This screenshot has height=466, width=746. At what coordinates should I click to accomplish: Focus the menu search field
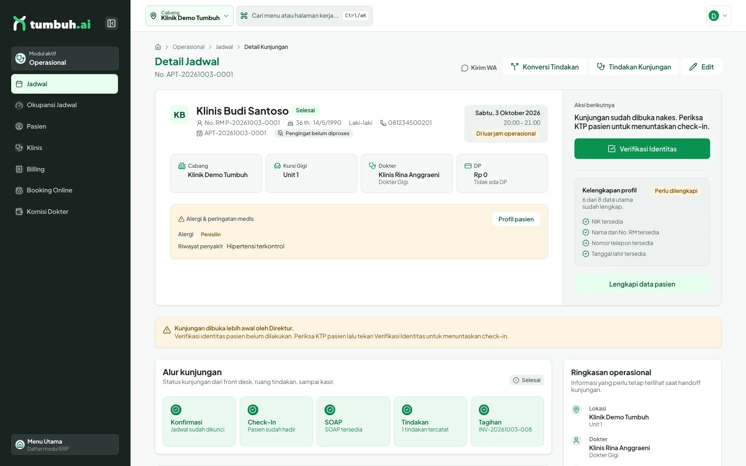[x=304, y=16]
